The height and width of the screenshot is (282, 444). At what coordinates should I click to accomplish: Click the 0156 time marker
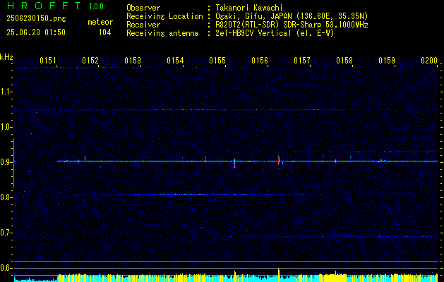pos(260,61)
